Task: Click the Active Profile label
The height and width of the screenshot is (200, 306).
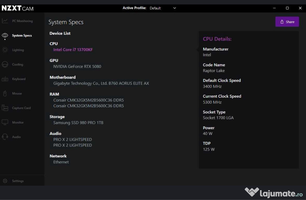Action: click(134, 8)
